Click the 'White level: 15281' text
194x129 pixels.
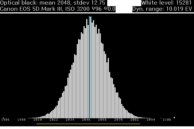[x=167, y=3]
